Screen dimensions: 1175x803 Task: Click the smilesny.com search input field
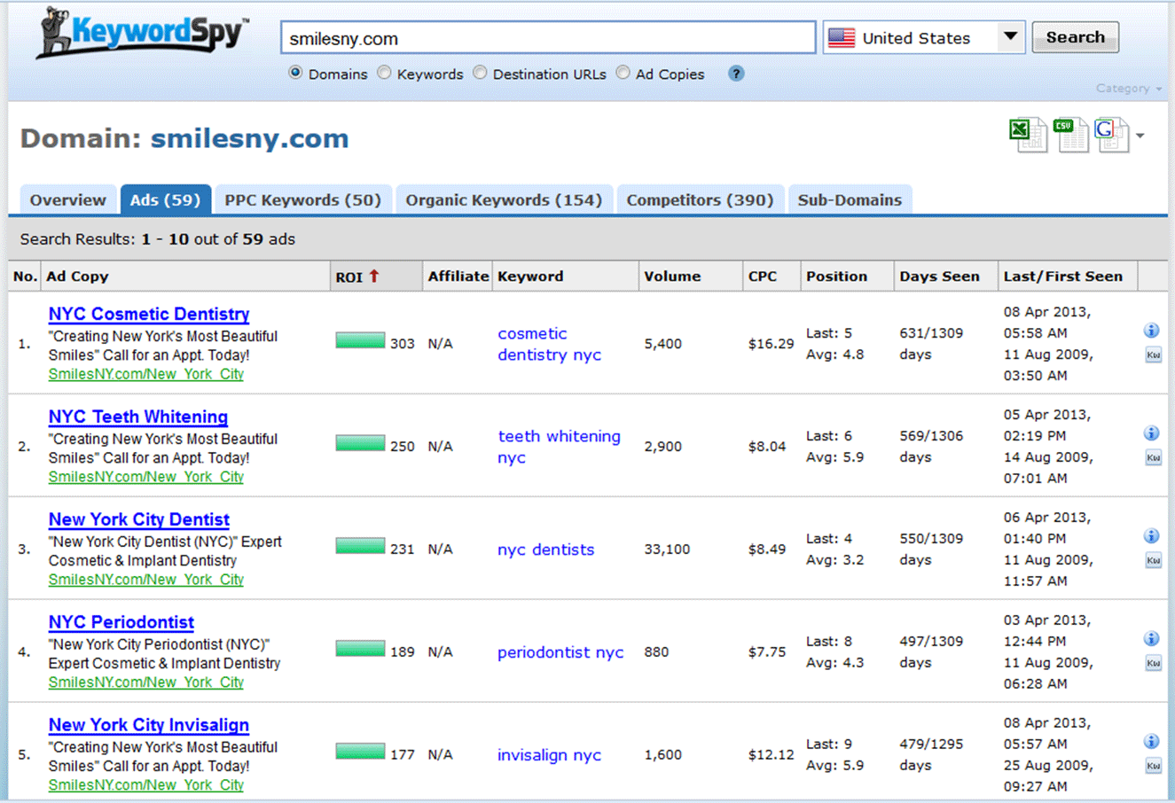tap(548, 38)
